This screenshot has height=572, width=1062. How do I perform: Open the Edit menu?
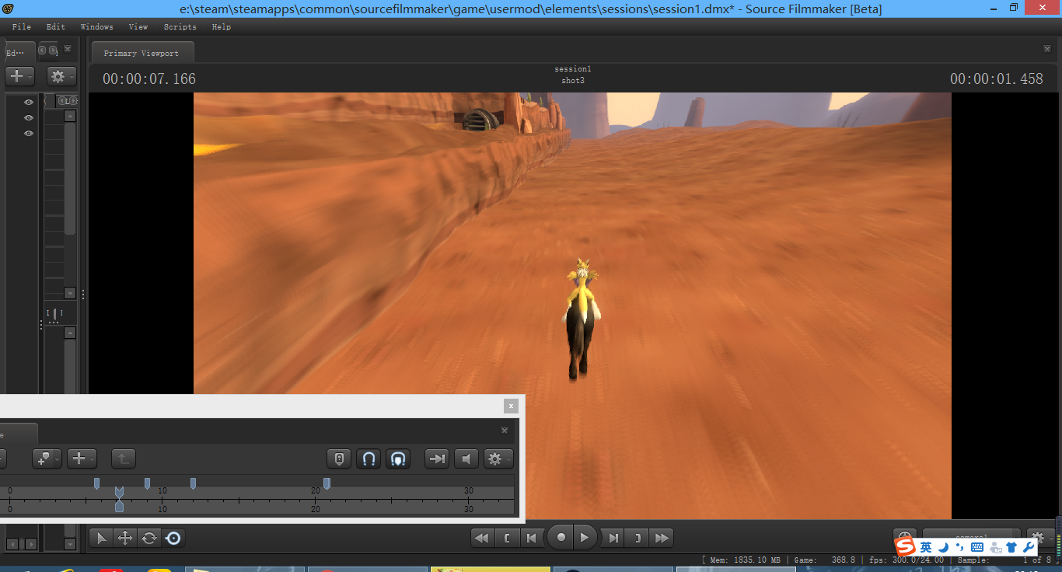coord(56,26)
